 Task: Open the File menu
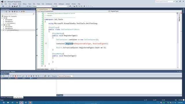(x=2, y=4)
